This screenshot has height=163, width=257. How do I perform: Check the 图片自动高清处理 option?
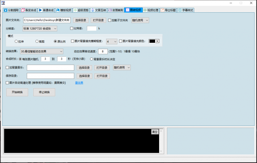click(x=7, y=83)
